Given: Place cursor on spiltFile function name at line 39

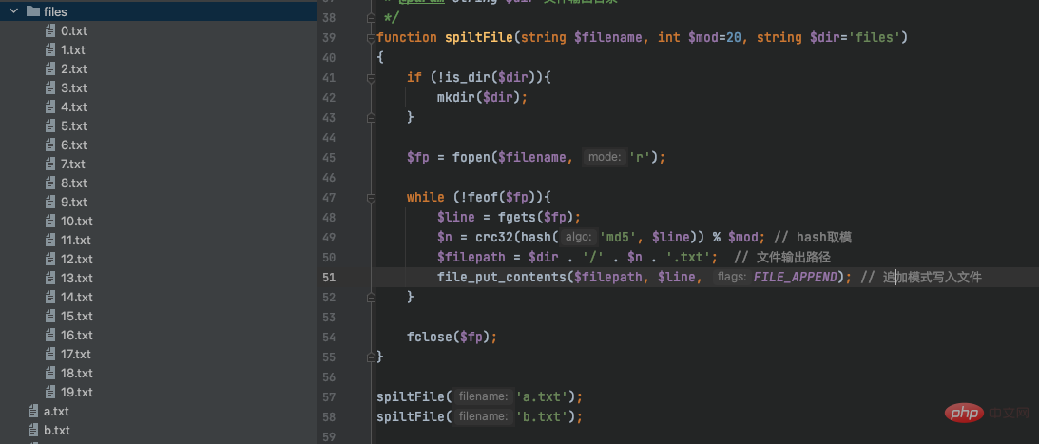Looking at the screenshot, I should [x=478, y=38].
